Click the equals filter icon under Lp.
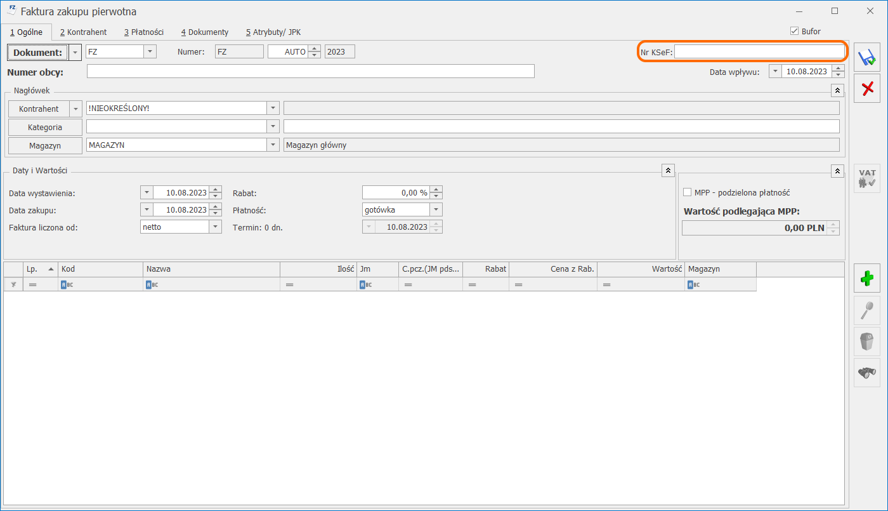Screen dimensions: 888x511 pyautogui.click(x=32, y=285)
